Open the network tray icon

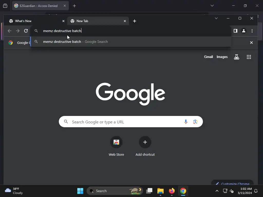click(x=225, y=191)
